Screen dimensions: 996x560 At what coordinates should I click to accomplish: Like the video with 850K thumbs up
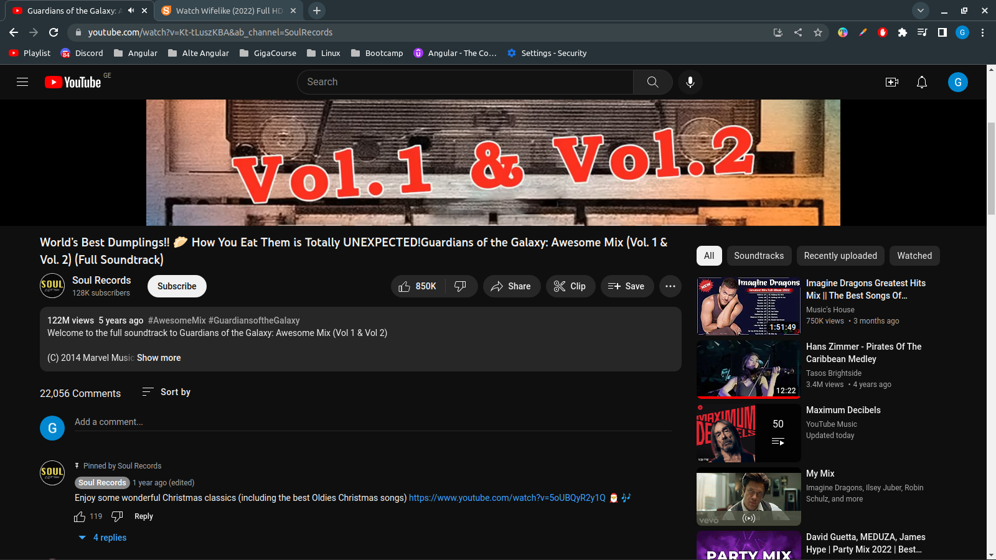[418, 286]
